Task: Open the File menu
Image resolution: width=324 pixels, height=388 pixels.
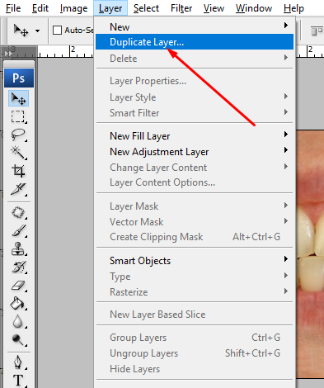Action: pos(13,8)
